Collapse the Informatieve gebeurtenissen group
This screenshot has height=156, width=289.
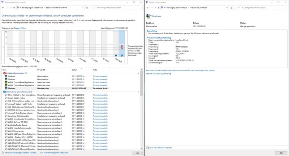(138, 92)
